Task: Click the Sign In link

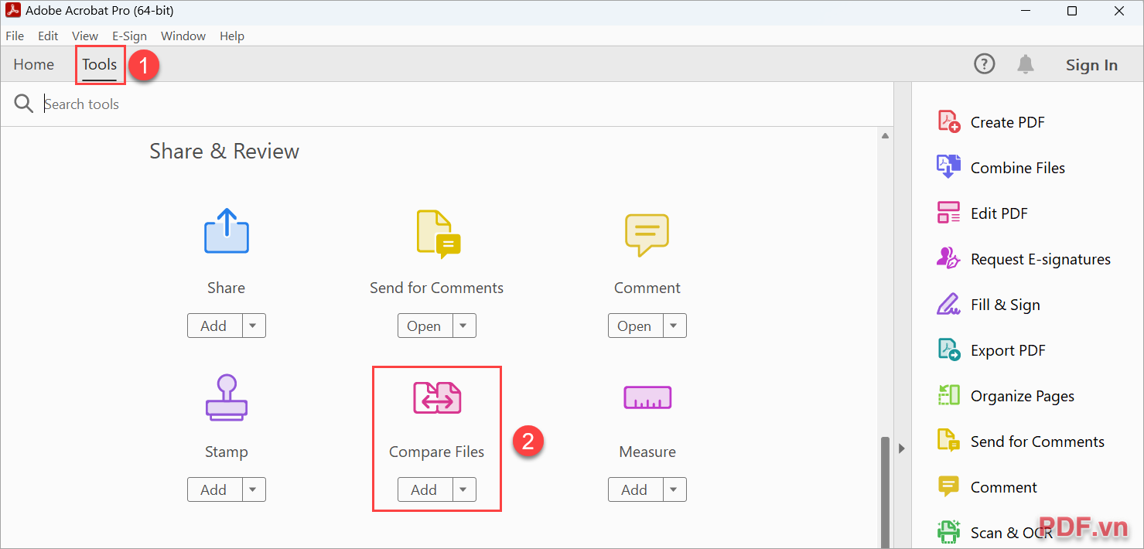Action: [x=1091, y=65]
